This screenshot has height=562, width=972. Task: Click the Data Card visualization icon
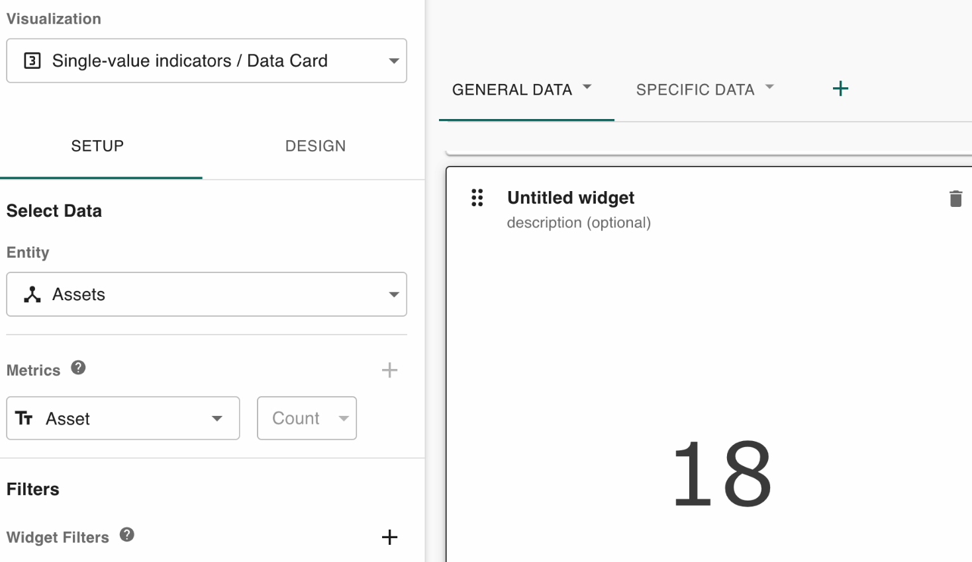[32, 61]
